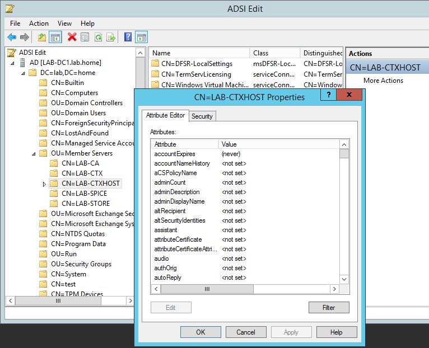Select the adminCount attribute row
429x348 pixels.
click(170, 182)
